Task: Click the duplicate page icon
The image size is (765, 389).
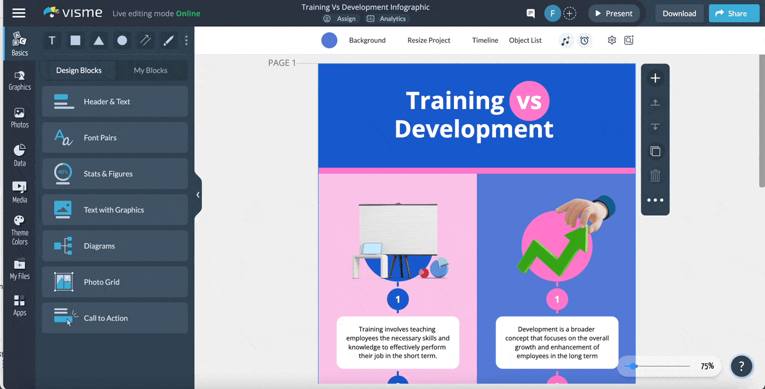Action: [x=655, y=152]
